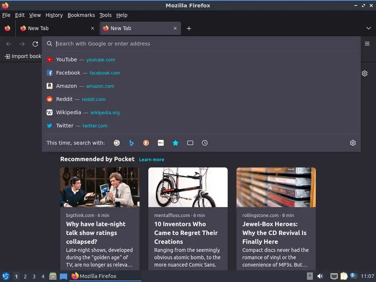Click Mozilla Firefox taskbar entry
376x282 pixels.
[x=105, y=276]
